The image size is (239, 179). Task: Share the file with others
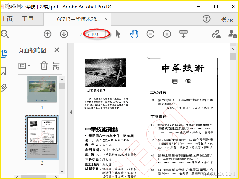232,34
